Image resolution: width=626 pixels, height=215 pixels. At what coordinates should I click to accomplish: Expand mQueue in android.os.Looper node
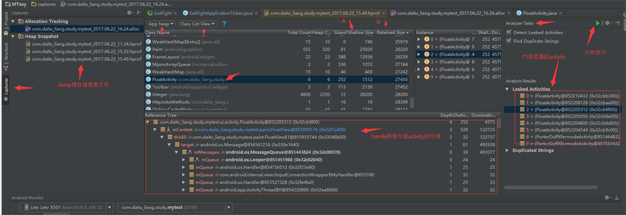click(184, 159)
